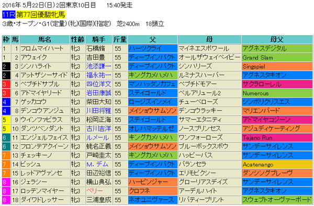Select the race title 第77回優駿牝馬
Viewport: 314px width, 206px height.
(41, 15)
